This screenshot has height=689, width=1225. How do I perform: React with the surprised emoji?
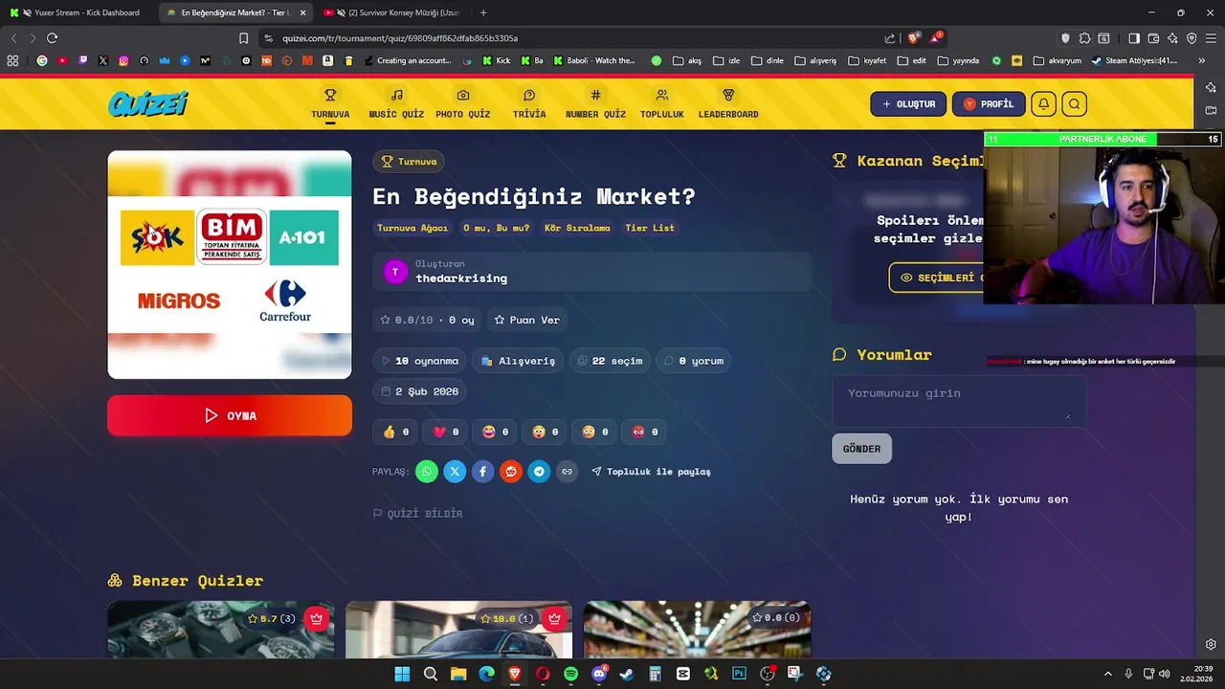545,432
